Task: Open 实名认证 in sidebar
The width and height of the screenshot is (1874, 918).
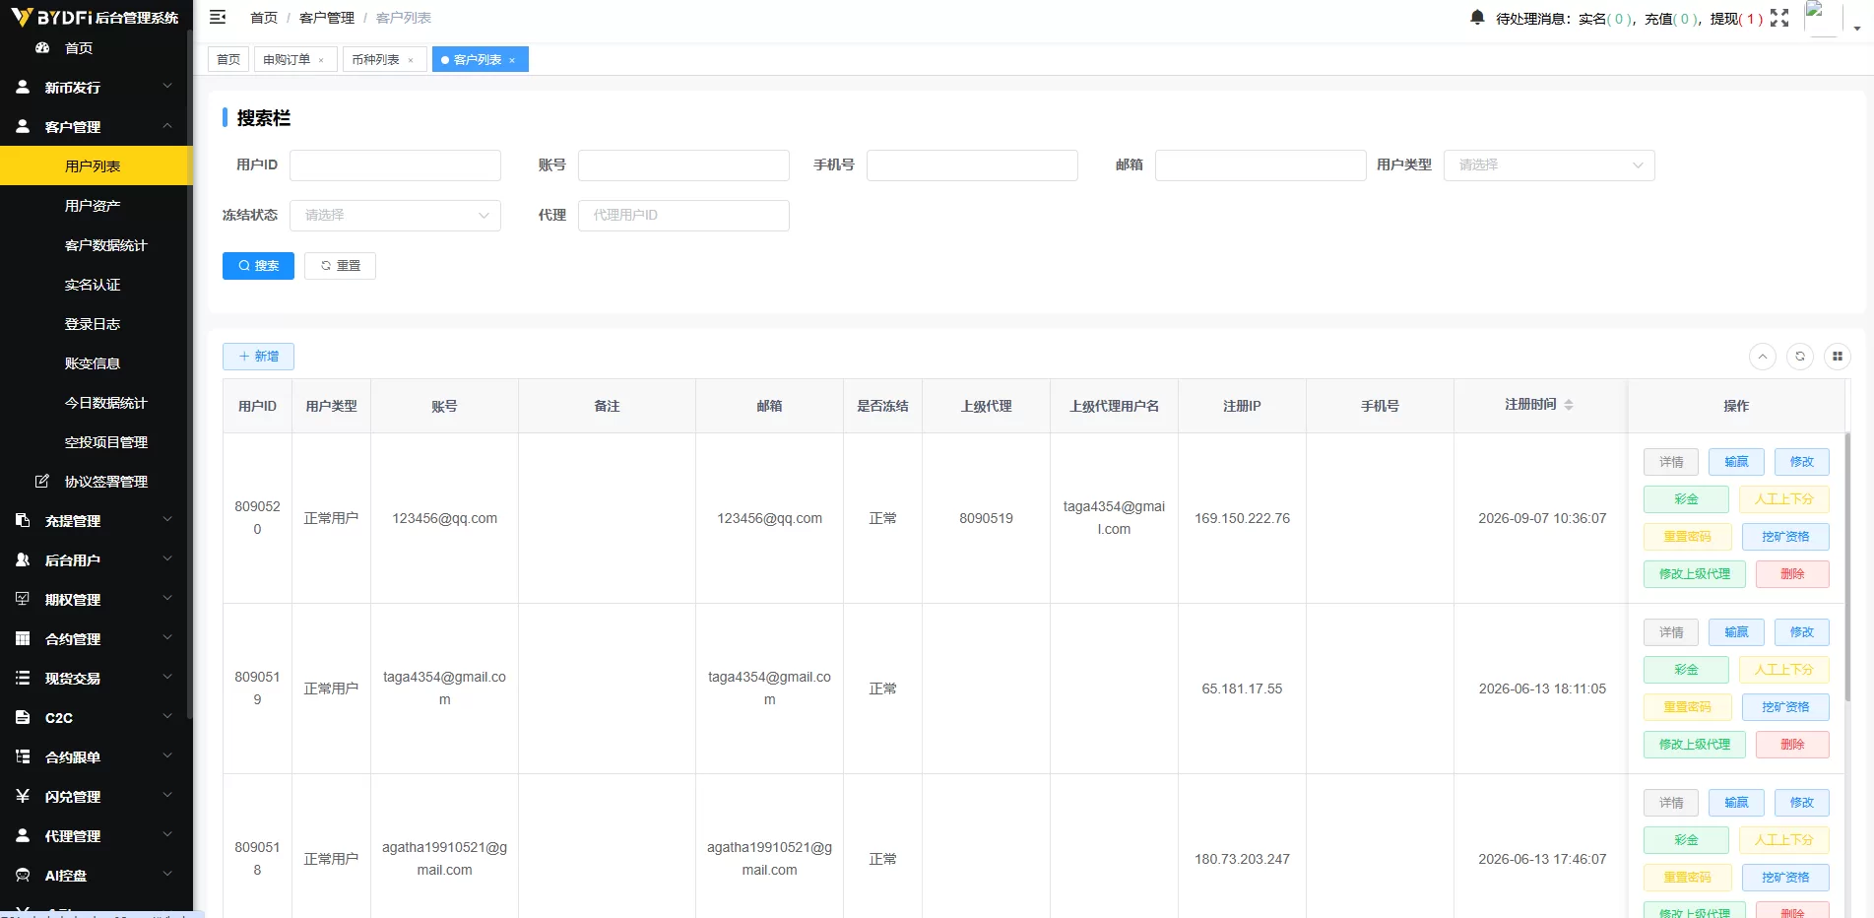Action: pyautogui.click(x=97, y=284)
